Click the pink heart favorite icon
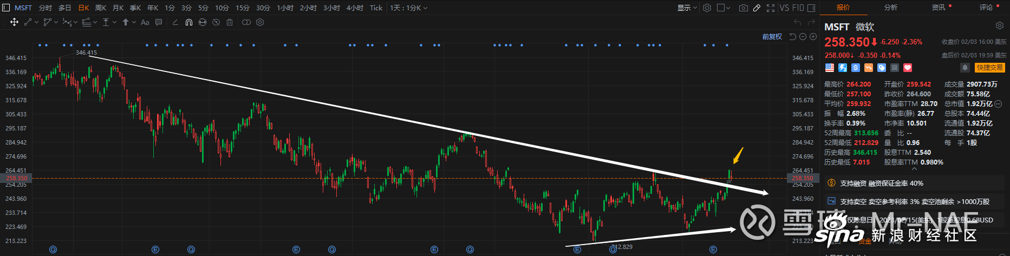 pos(908,68)
